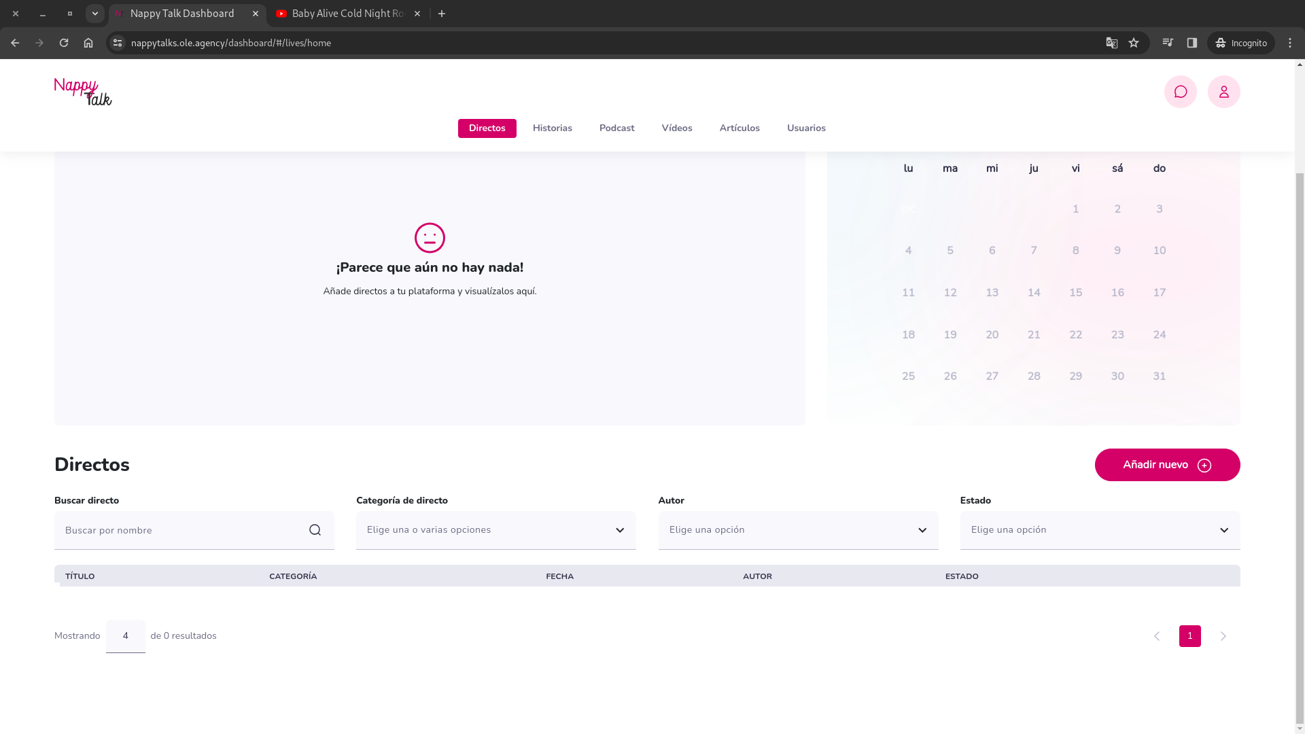Open the browser side panel icon
The width and height of the screenshot is (1305, 734).
click(1192, 43)
